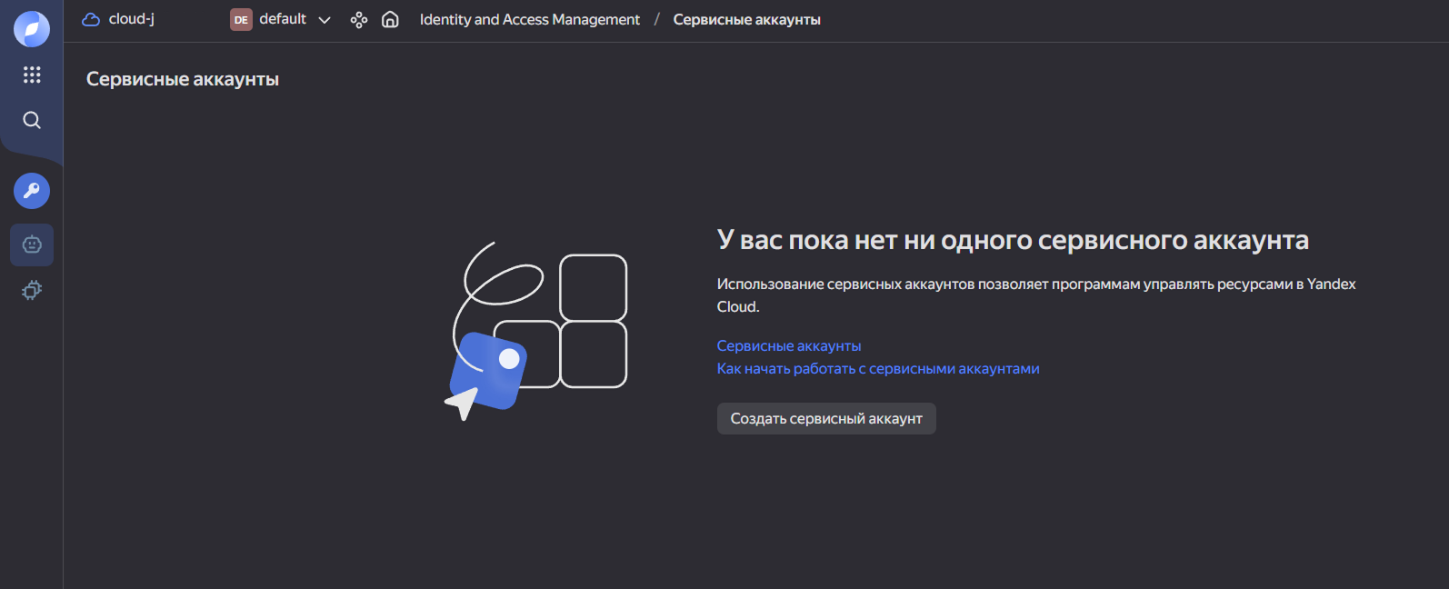This screenshot has height=589, width=1449.
Task: Click the chip icon in the sidebar
Action: (x=32, y=290)
